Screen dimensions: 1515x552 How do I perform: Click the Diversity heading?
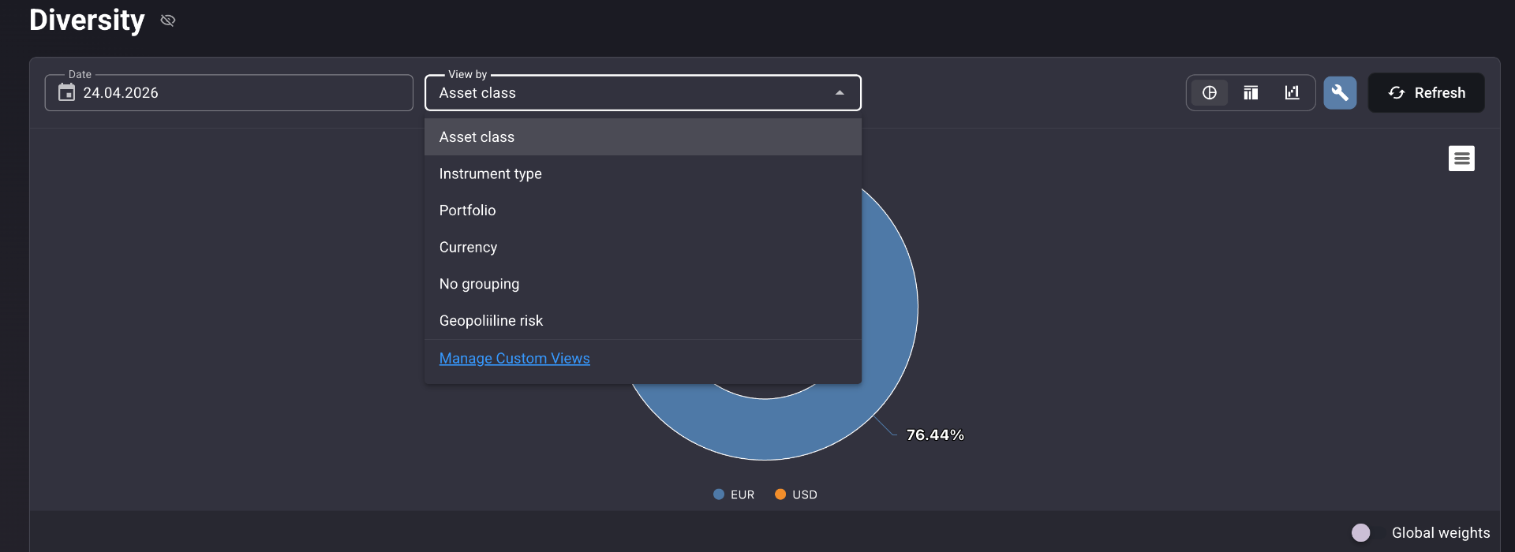tap(87, 21)
